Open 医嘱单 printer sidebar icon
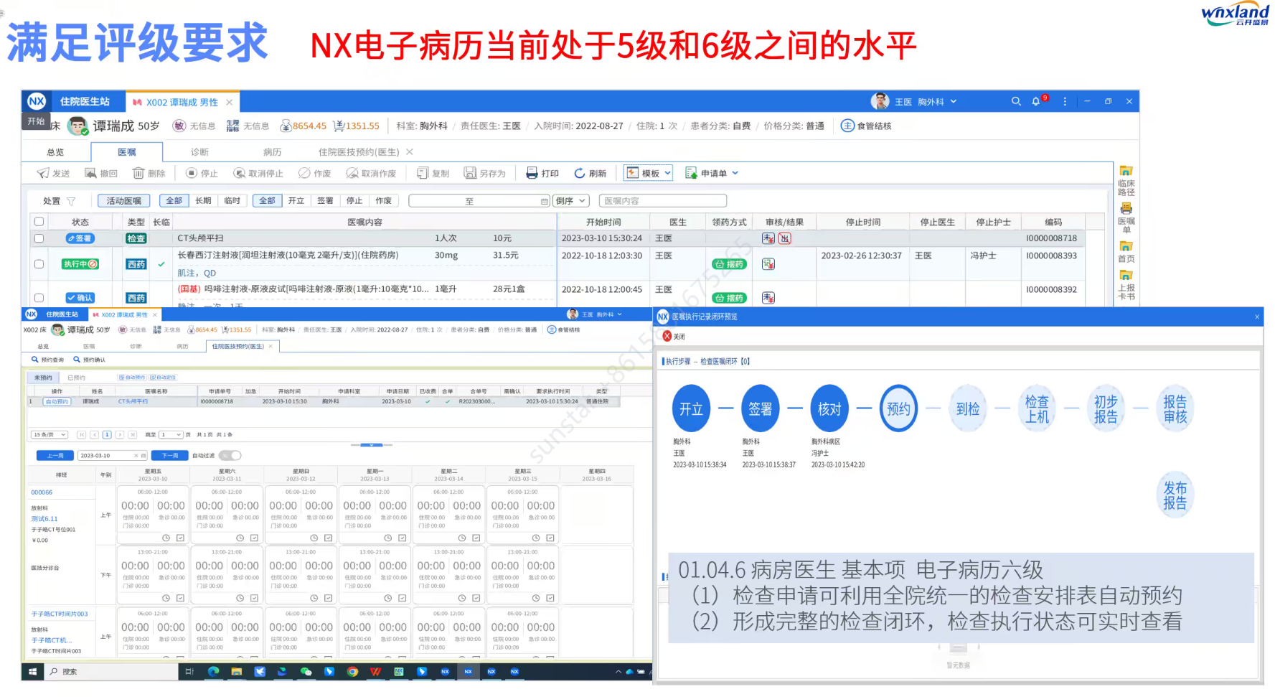The width and height of the screenshot is (1275, 697). pos(1126,208)
